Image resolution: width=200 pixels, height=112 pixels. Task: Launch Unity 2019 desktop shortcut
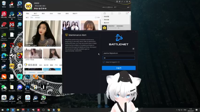tap(20, 99)
